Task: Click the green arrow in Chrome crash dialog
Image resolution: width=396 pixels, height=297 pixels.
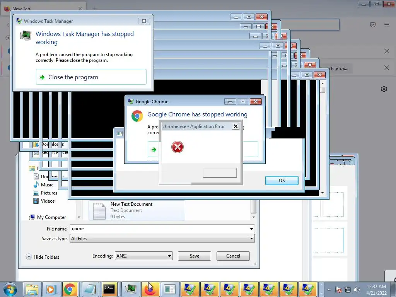Action: [154, 150]
